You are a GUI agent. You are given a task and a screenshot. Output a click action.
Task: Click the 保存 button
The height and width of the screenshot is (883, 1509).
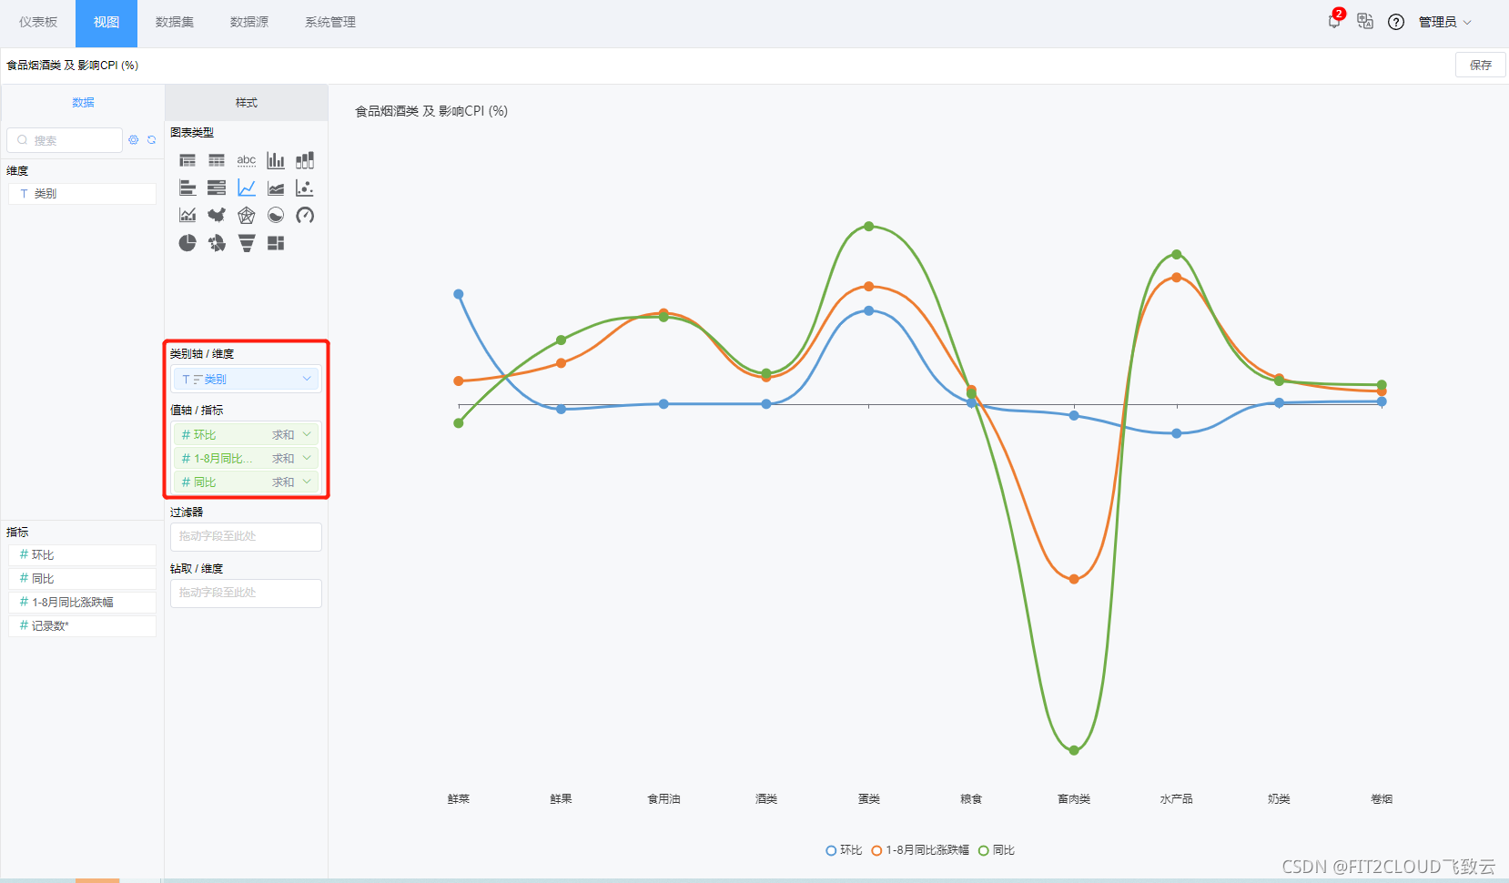1481,65
